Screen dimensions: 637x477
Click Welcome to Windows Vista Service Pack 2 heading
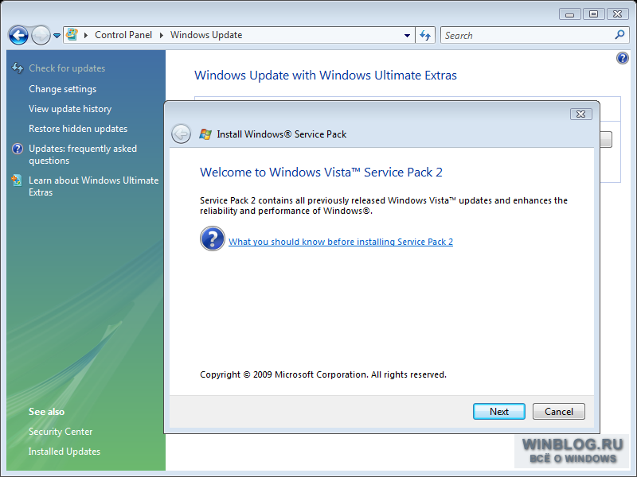[321, 173]
